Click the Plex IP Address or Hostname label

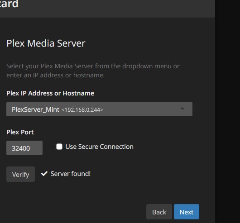point(50,93)
